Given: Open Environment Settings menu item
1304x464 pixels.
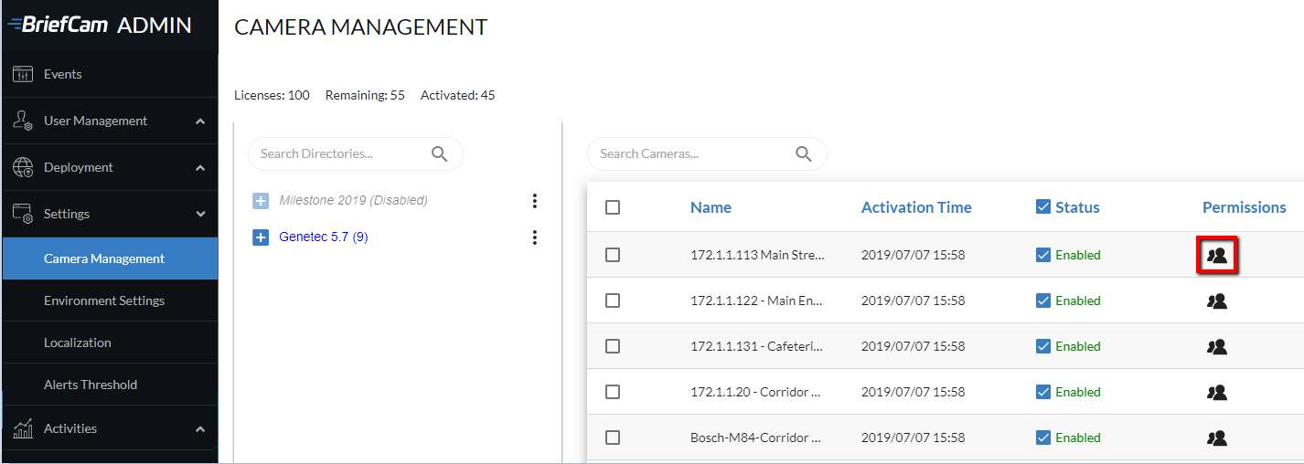Looking at the screenshot, I should point(104,301).
